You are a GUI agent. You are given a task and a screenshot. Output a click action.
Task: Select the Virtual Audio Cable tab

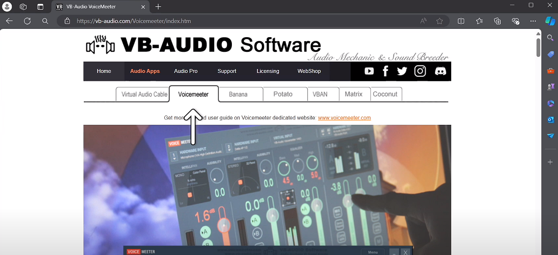click(x=142, y=94)
